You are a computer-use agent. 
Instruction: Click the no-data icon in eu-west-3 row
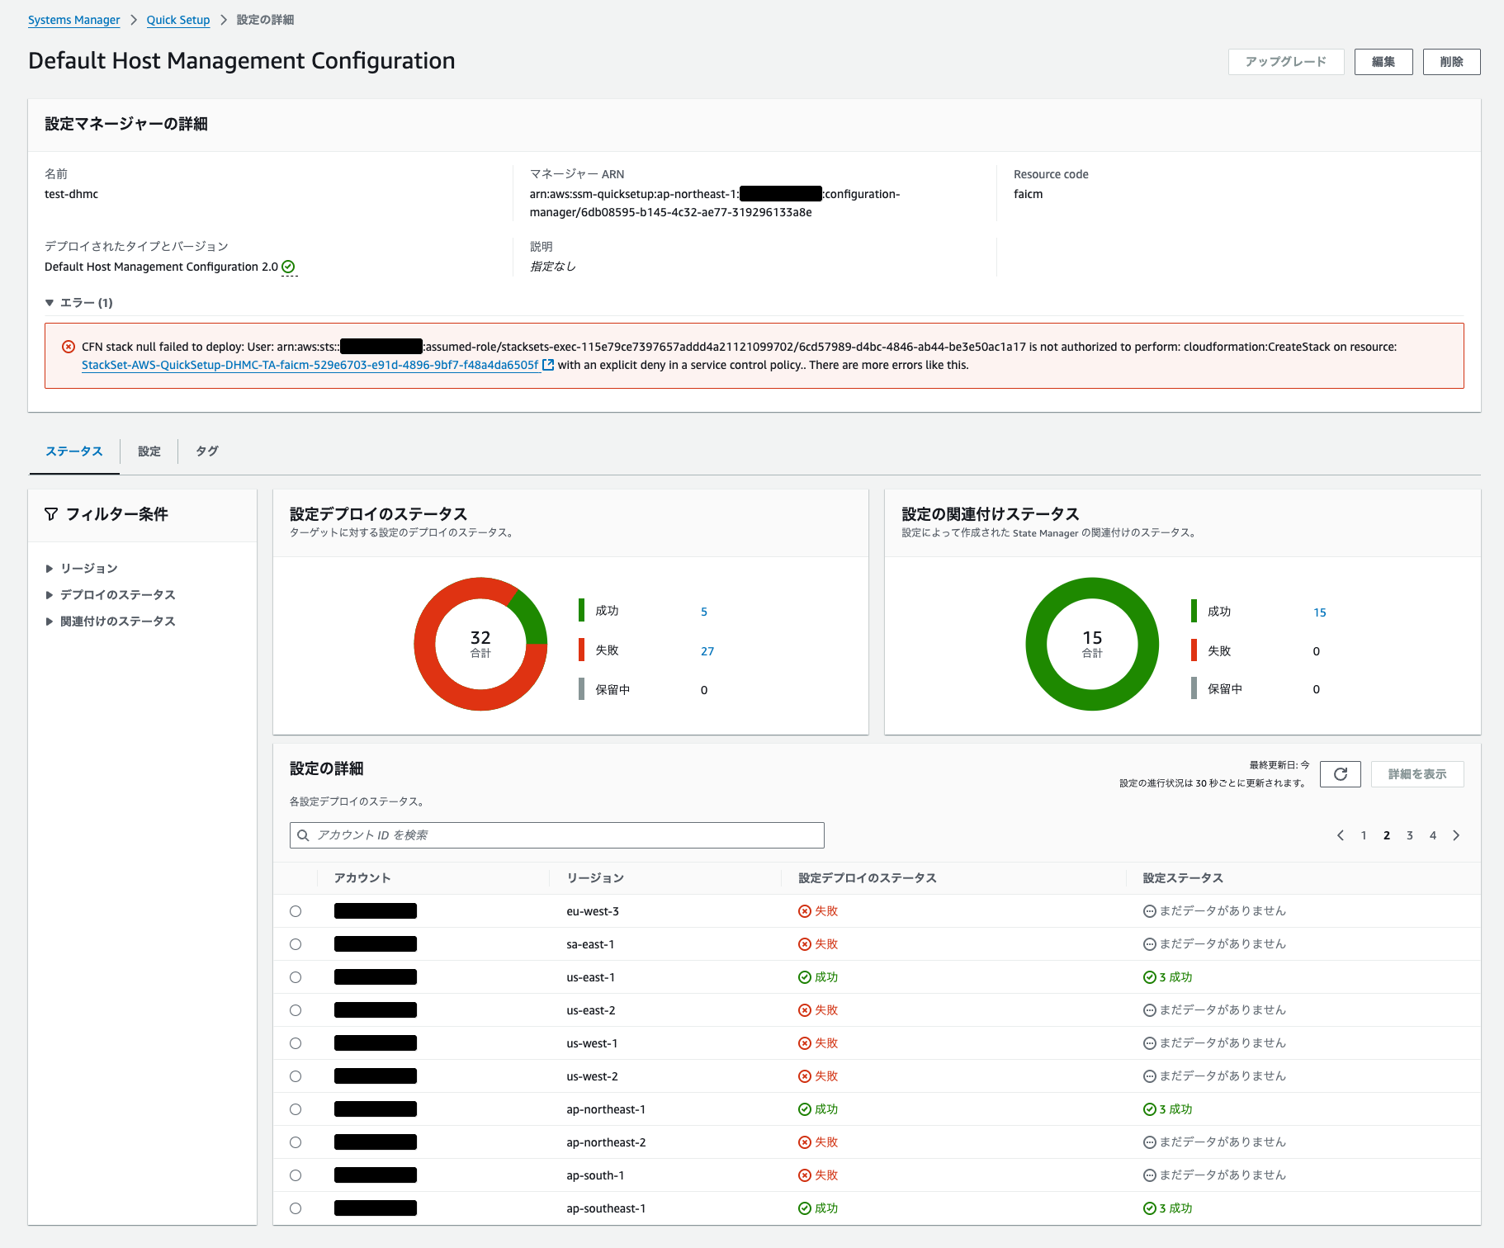[x=1149, y=911]
